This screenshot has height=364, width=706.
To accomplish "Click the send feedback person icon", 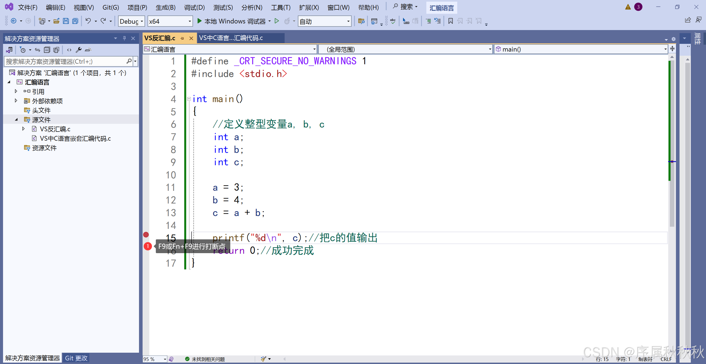I will (699, 20).
